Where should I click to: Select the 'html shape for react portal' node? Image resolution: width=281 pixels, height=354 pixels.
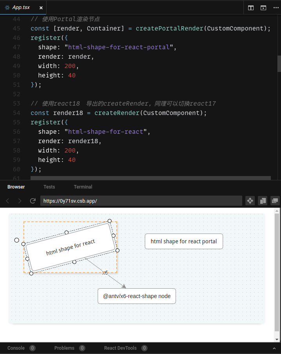coord(184,241)
